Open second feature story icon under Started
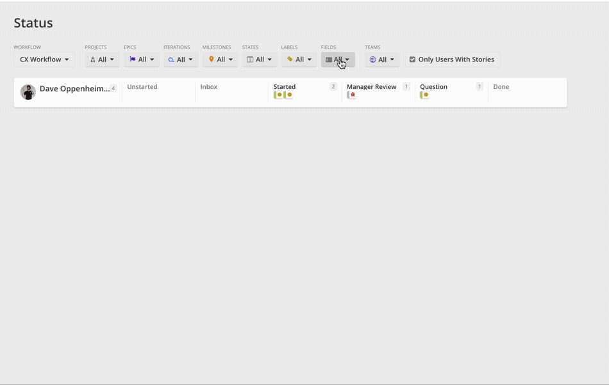The height and width of the screenshot is (385, 609). tap(288, 95)
